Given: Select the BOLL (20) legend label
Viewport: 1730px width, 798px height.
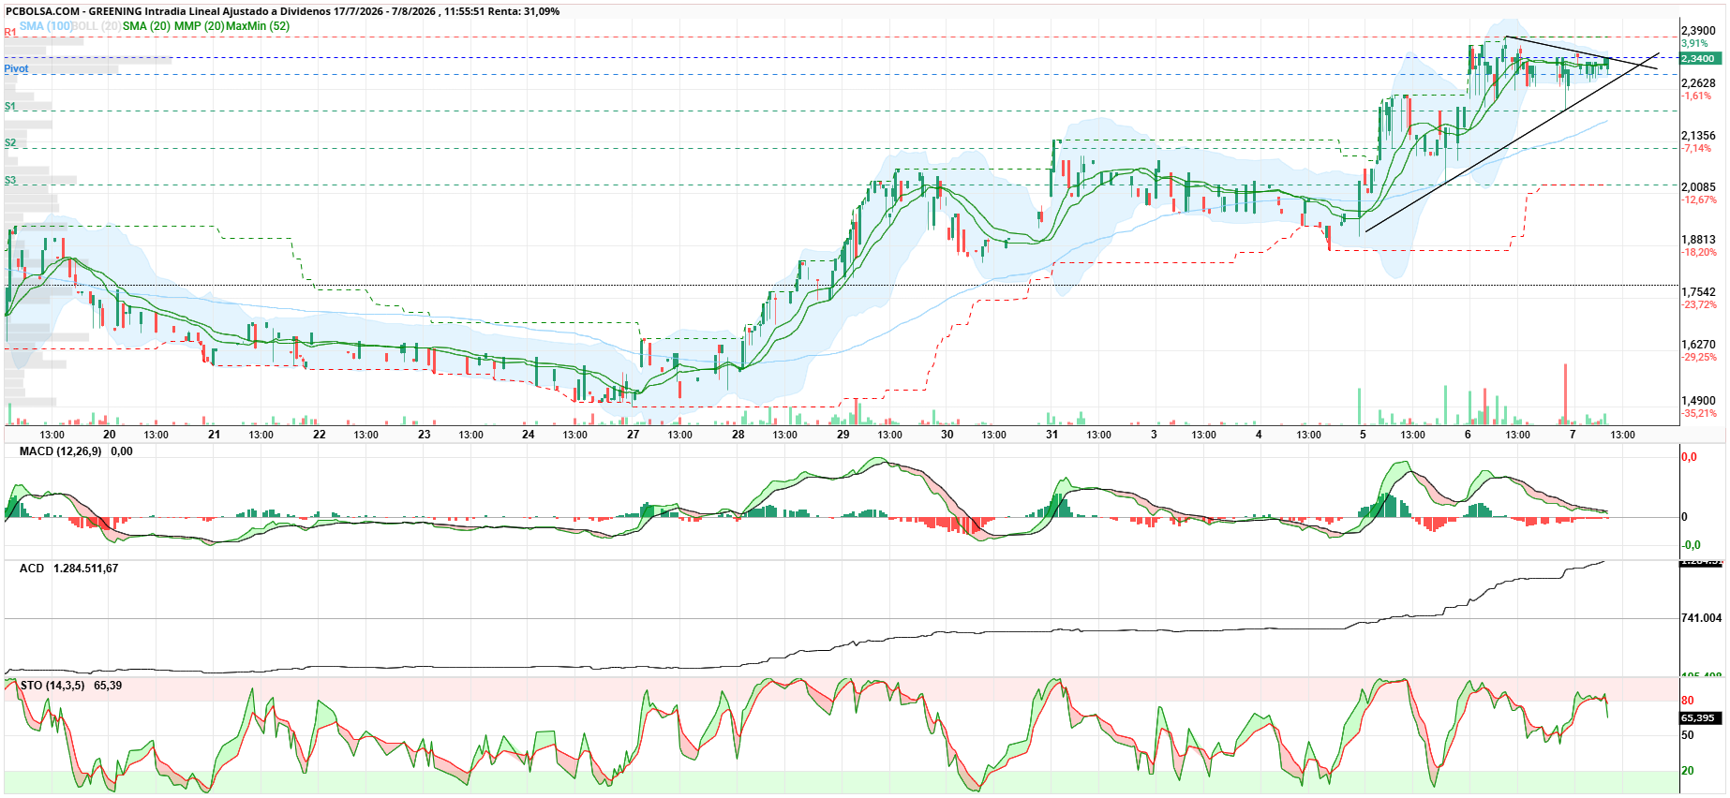Looking at the screenshot, I should click(97, 26).
